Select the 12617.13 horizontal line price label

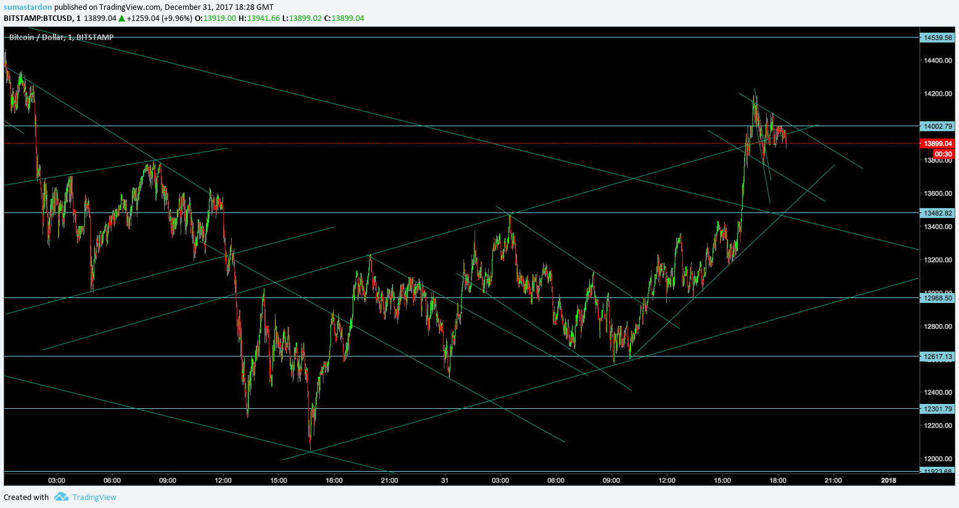937,357
